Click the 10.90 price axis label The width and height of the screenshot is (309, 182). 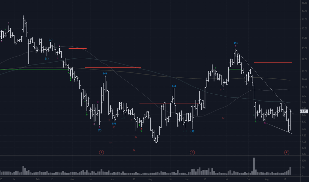[x=304, y=79]
